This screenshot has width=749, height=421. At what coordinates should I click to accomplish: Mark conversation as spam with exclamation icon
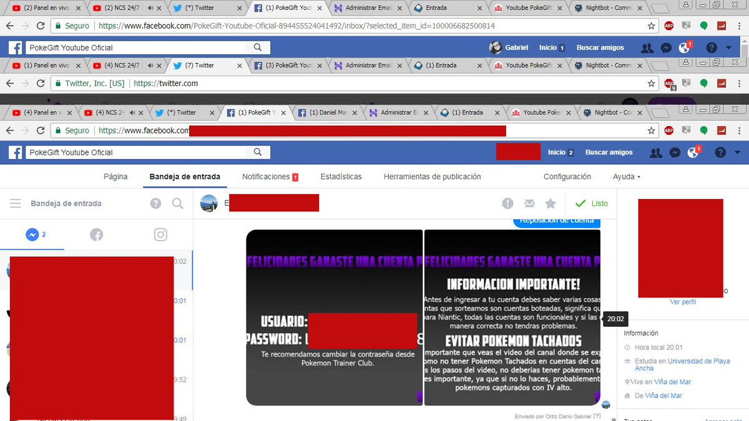(508, 203)
